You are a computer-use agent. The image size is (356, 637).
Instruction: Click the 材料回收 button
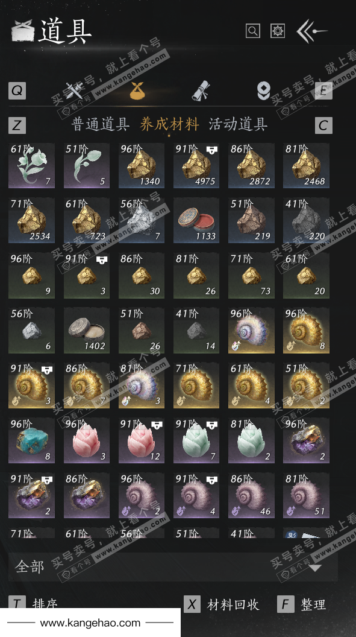point(222,604)
